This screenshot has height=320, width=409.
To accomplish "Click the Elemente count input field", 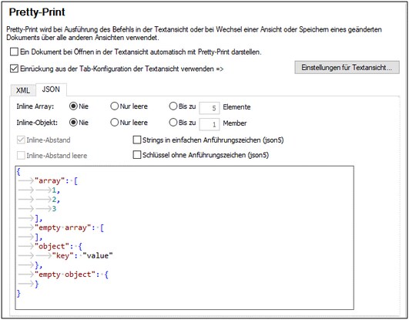I will [x=210, y=108].
